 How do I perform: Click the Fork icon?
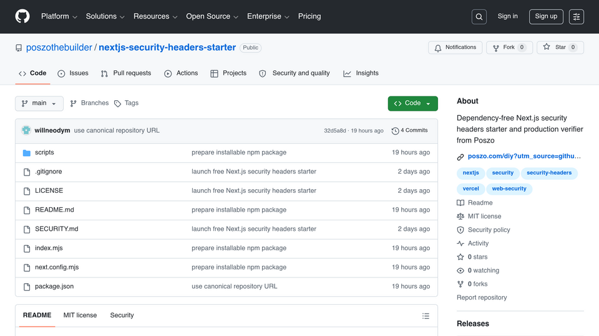point(496,48)
